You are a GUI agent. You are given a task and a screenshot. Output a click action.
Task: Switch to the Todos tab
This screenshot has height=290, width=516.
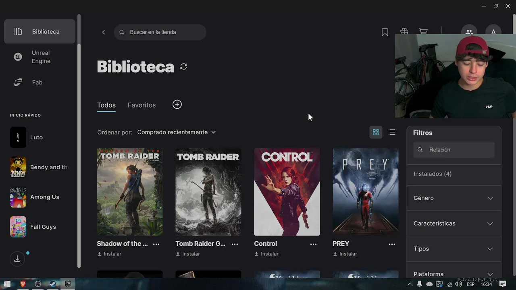click(x=106, y=105)
